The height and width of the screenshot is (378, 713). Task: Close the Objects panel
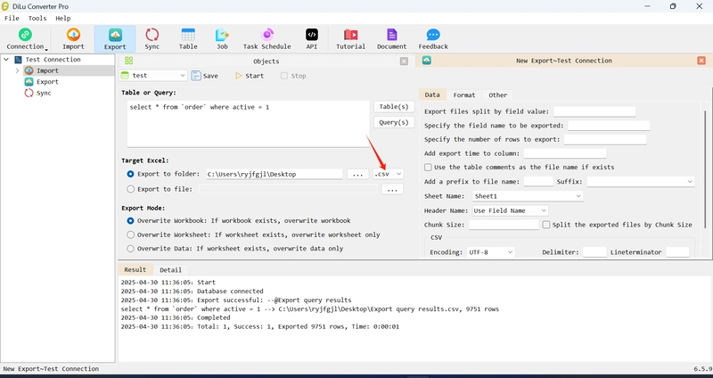tap(404, 61)
